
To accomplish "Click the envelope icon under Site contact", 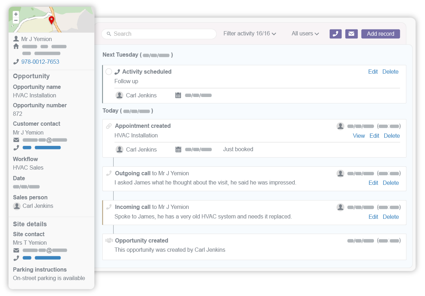I will tap(16, 250).
